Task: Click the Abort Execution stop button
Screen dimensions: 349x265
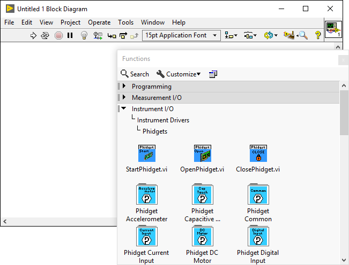Action: 58,35
